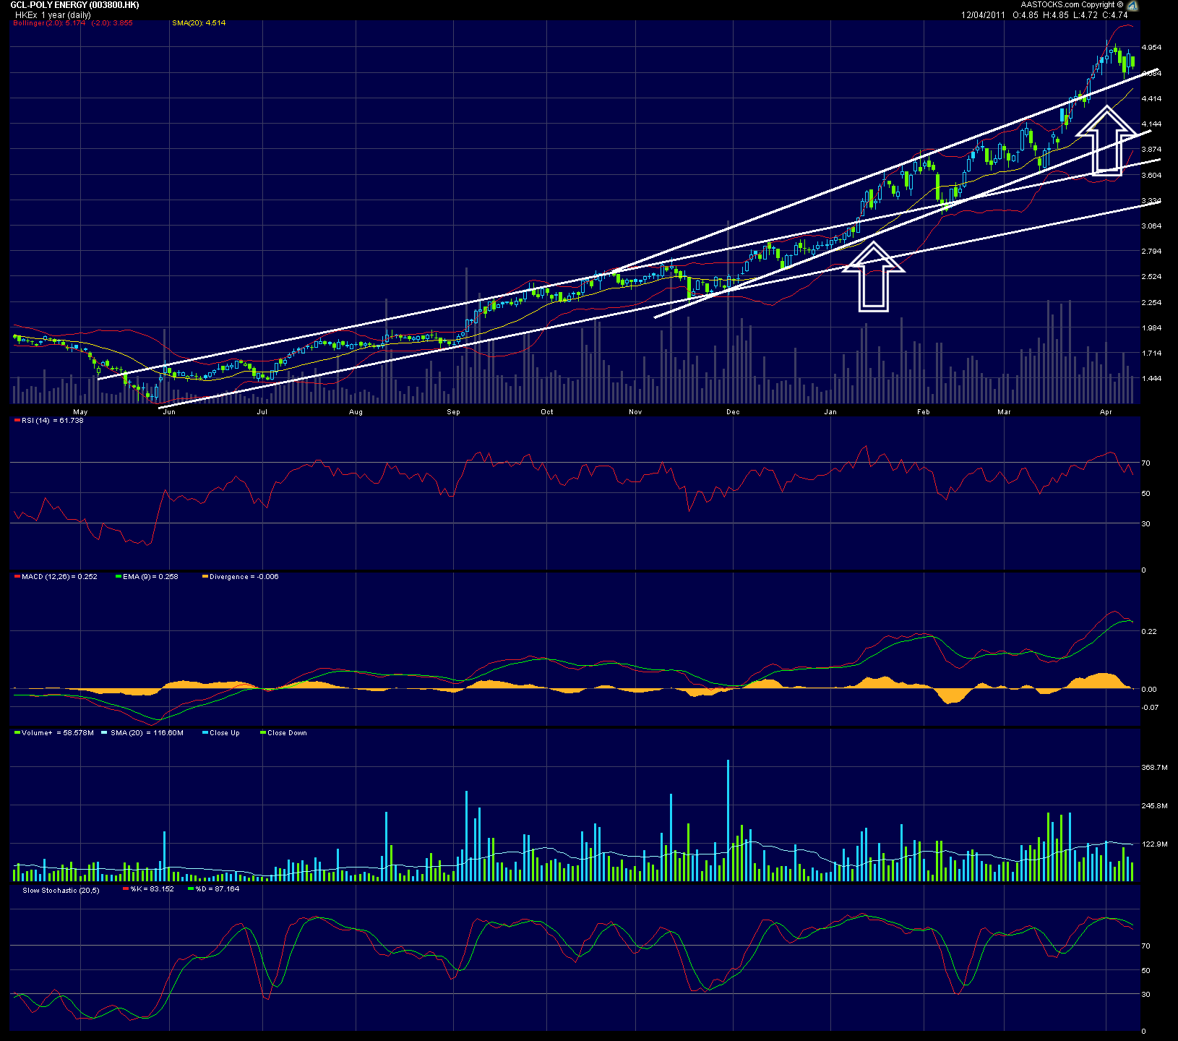Click the low price L:4.72
Screen dimensions: 1178x1041
tap(1085, 14)
